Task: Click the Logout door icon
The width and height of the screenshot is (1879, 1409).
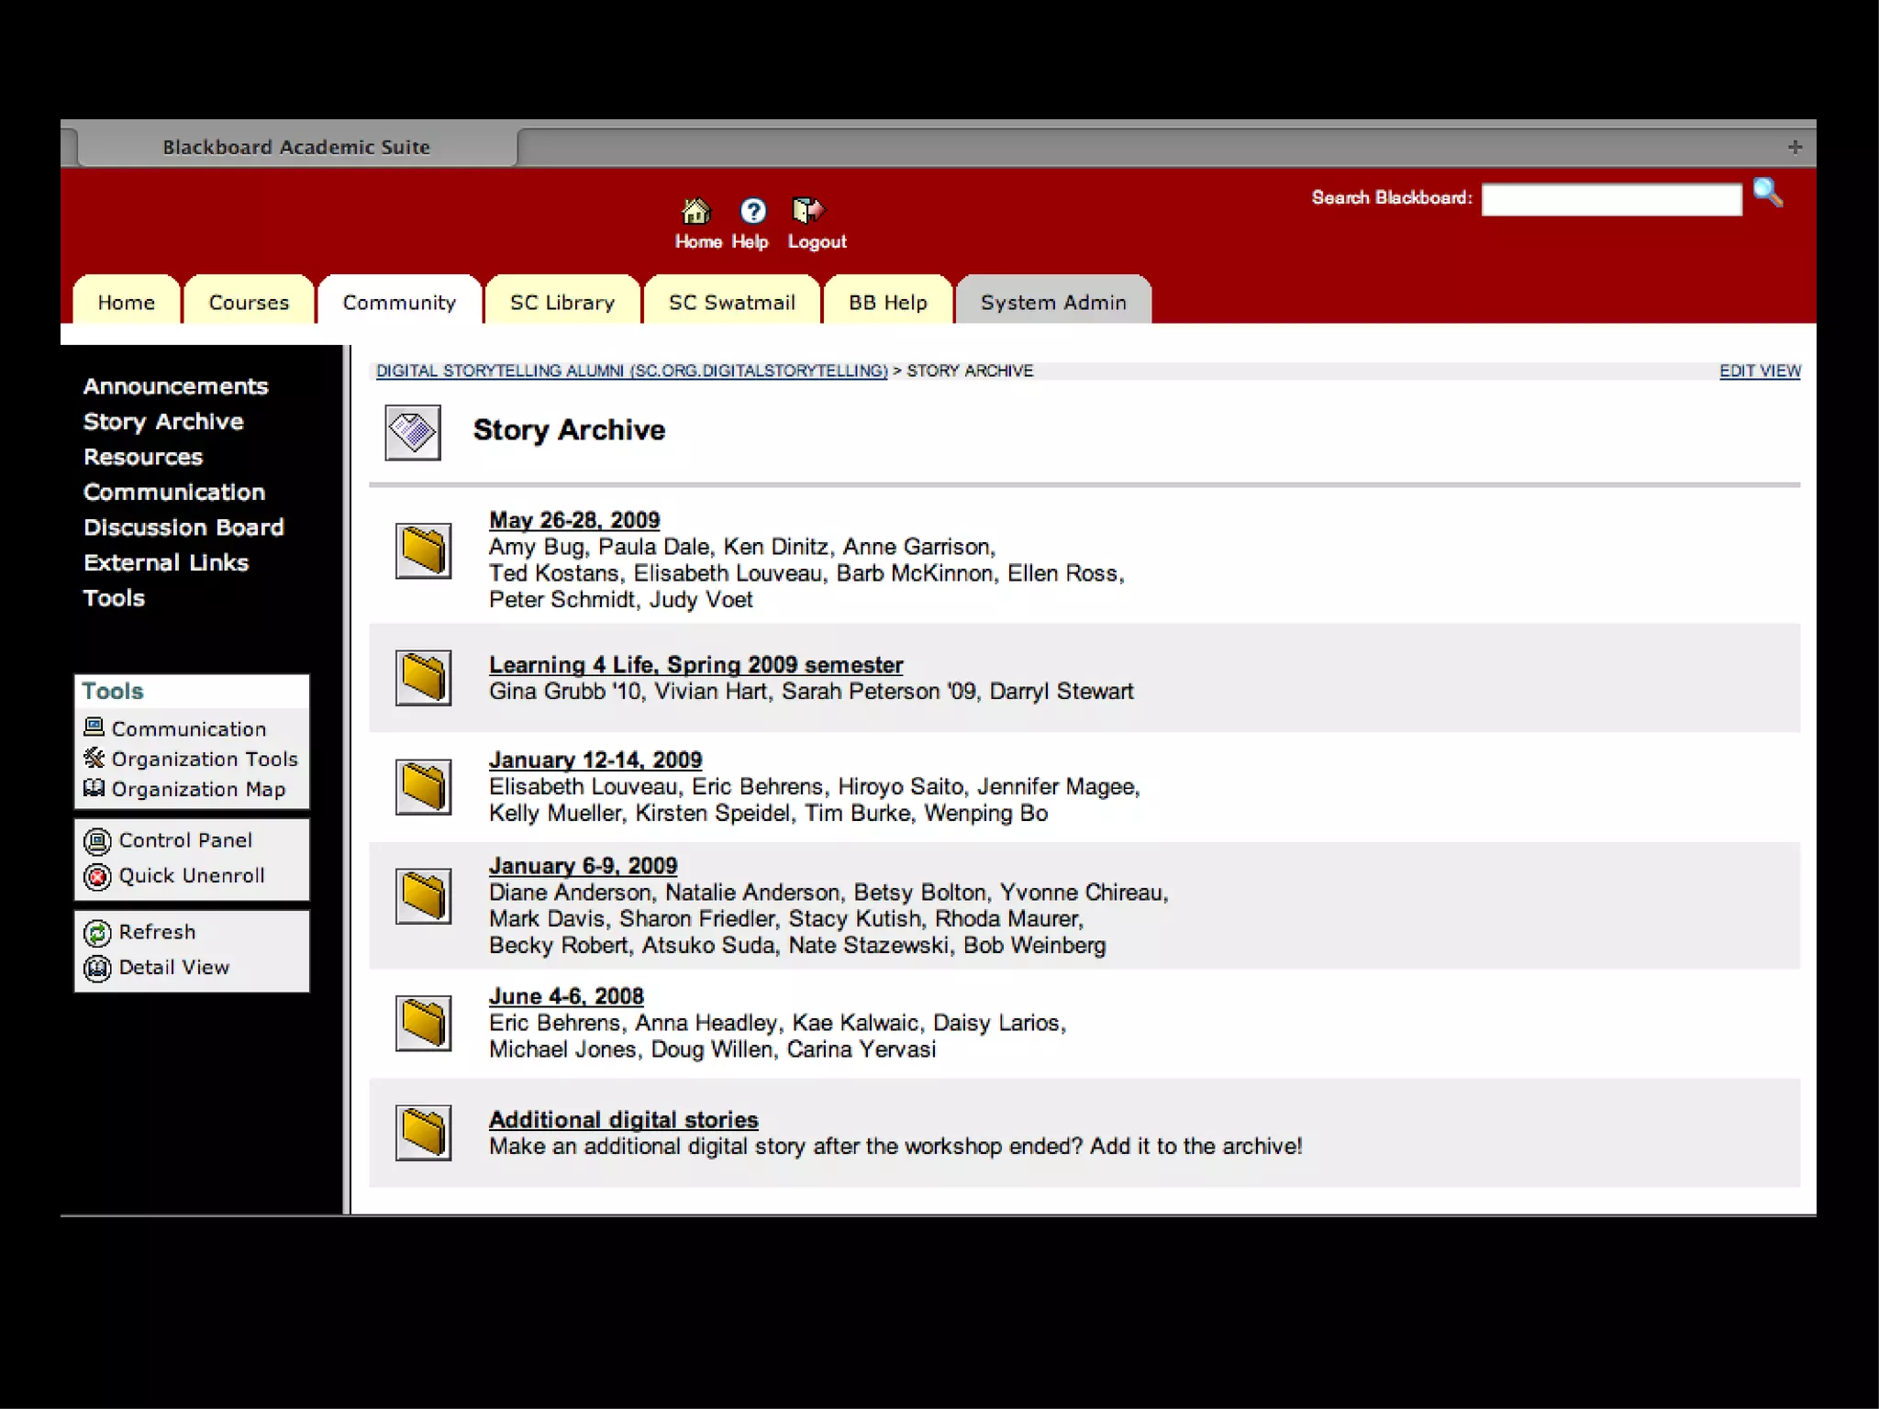Action: (x=808, y=212)
